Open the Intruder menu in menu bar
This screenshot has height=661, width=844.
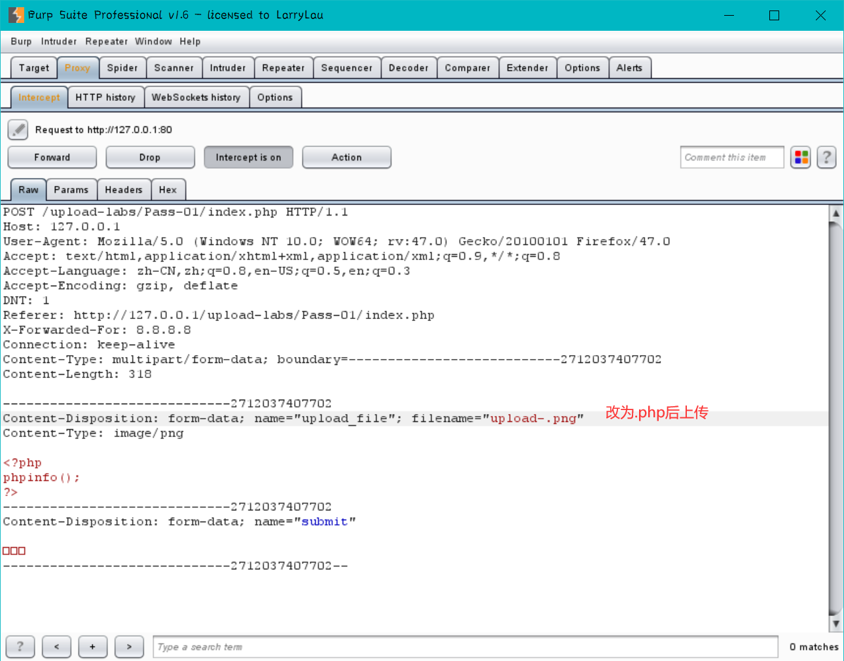59,41
